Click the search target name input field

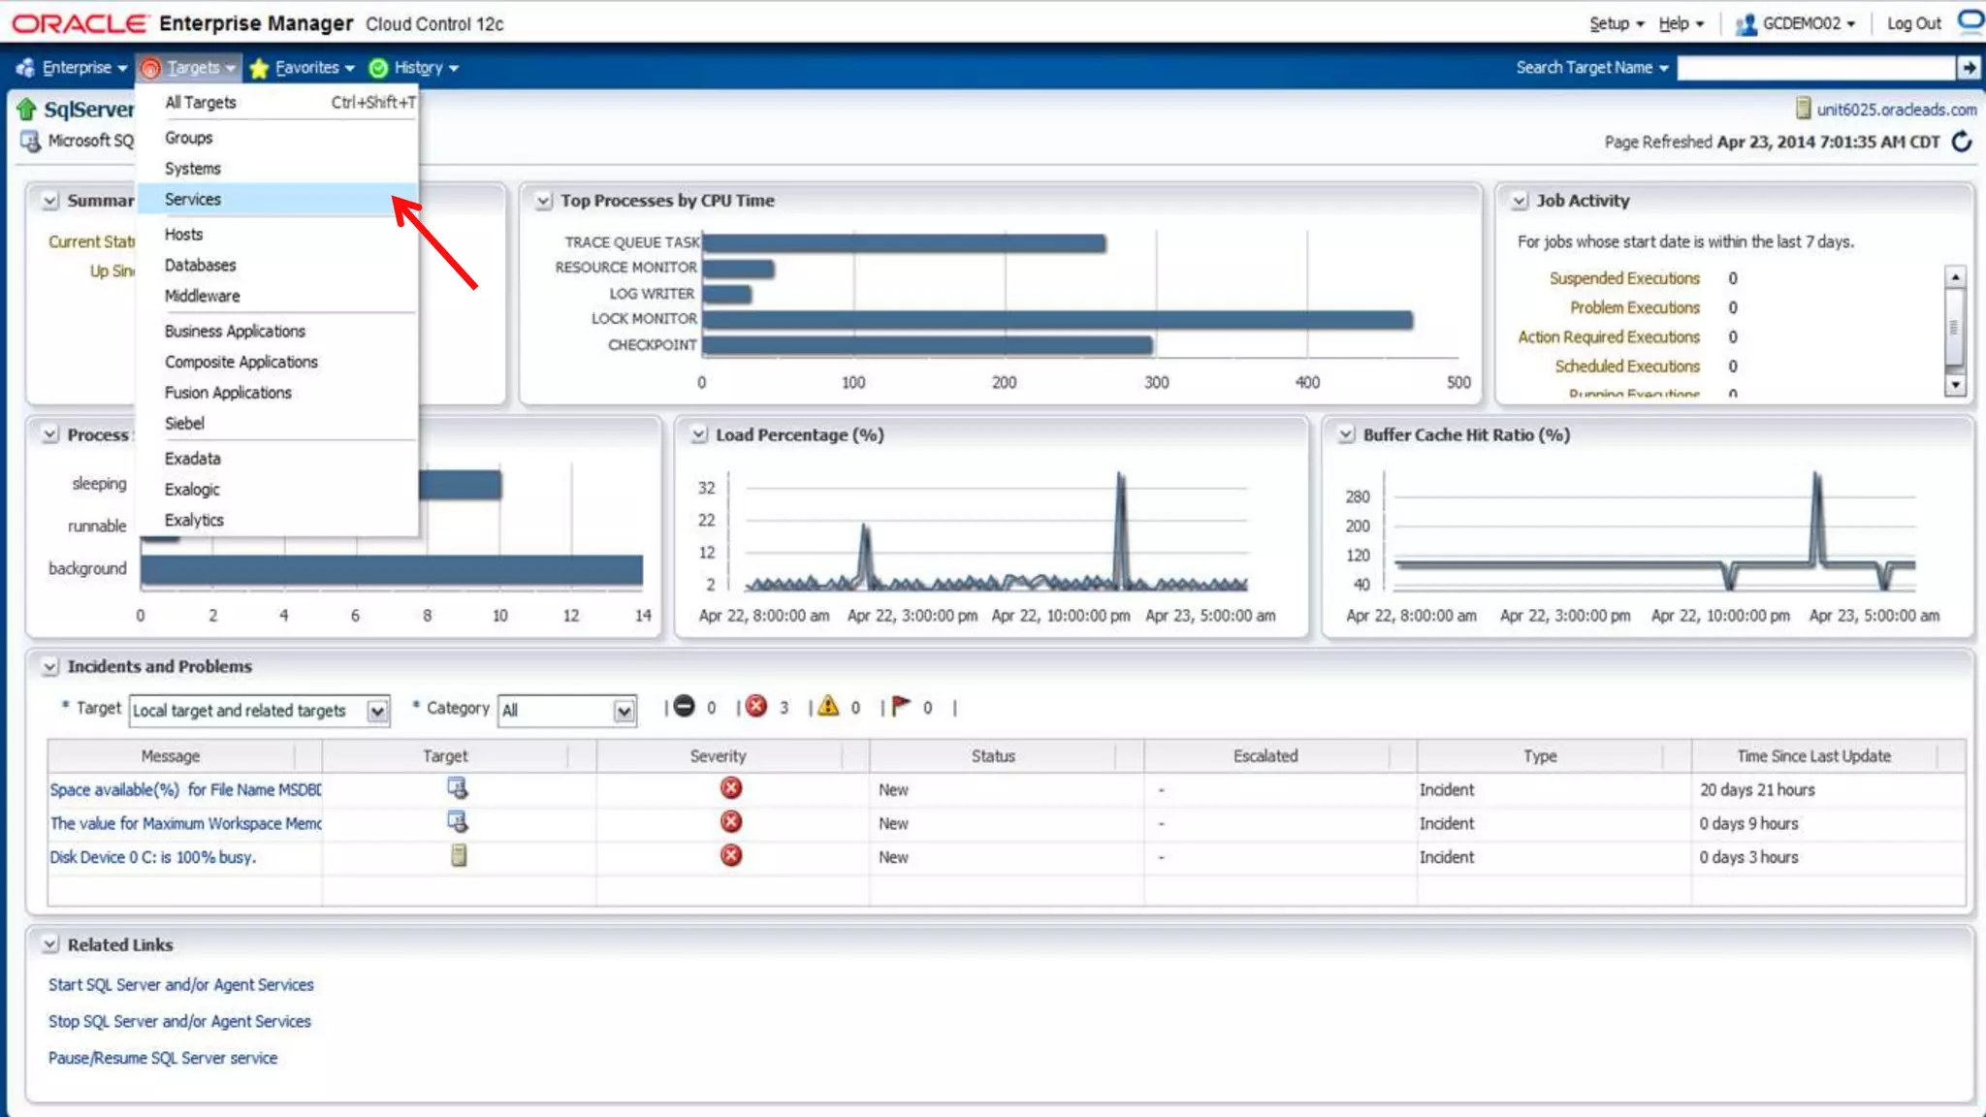pyautogui.click(x=1814, y=67)
